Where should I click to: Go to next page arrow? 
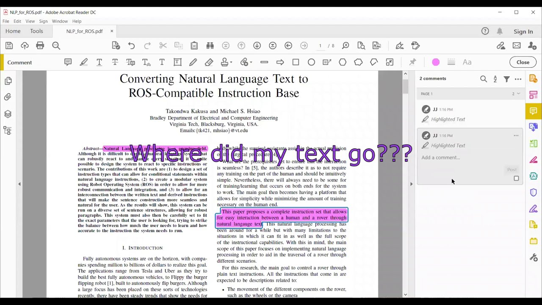[257, 46]
